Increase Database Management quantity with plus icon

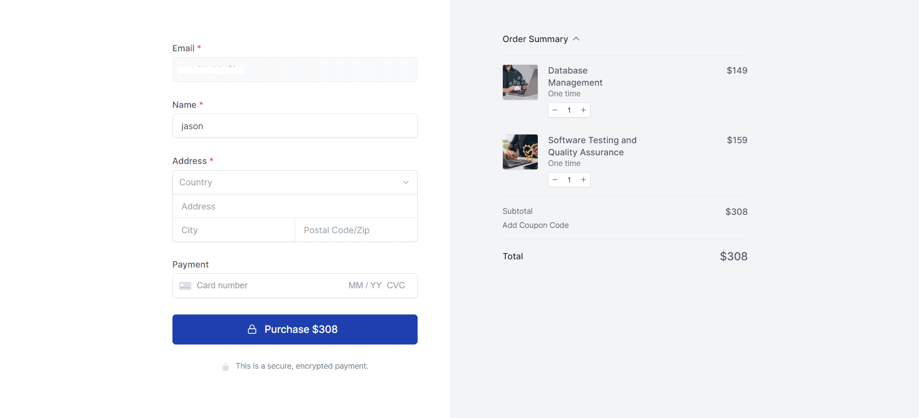pyautogui.click(x=583, y=110)
